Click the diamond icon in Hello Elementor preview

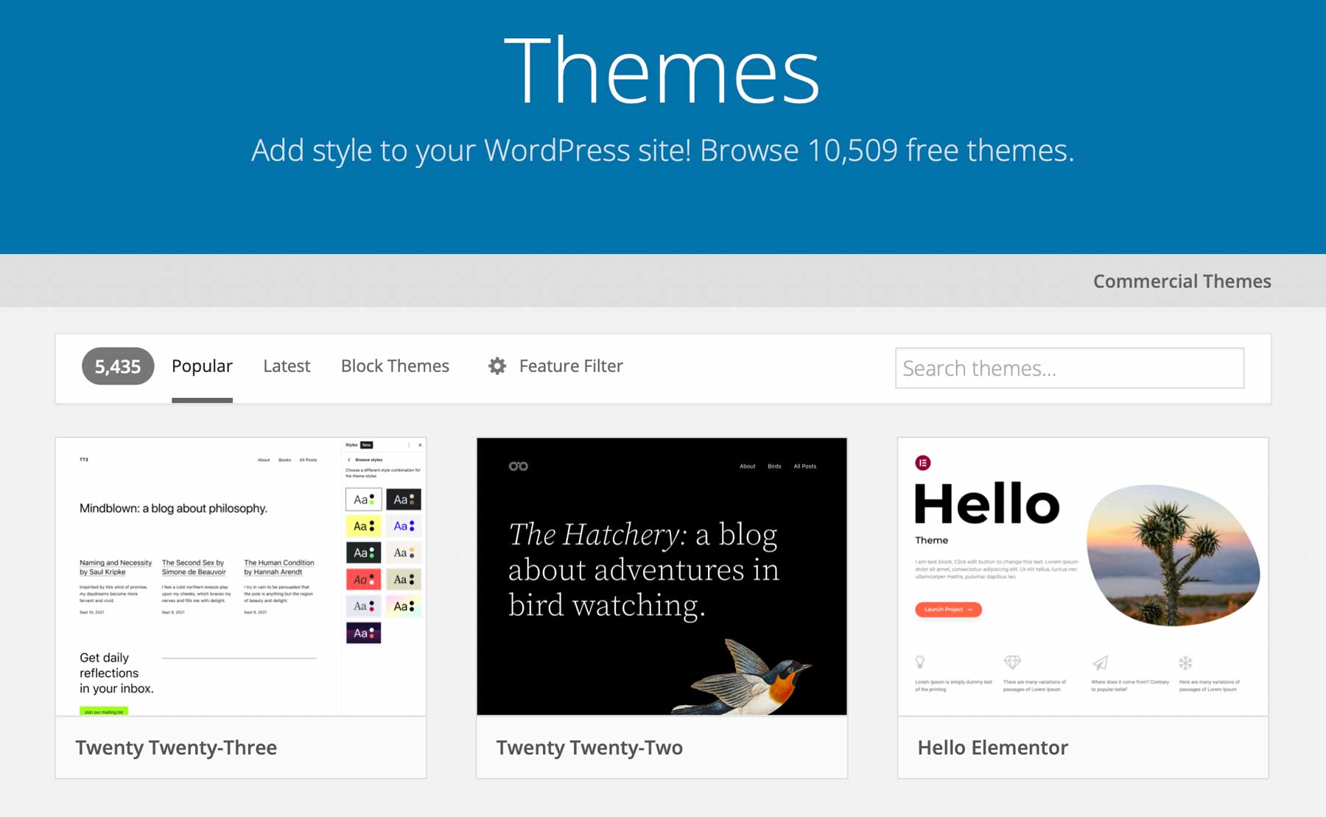coord(1012,661)
